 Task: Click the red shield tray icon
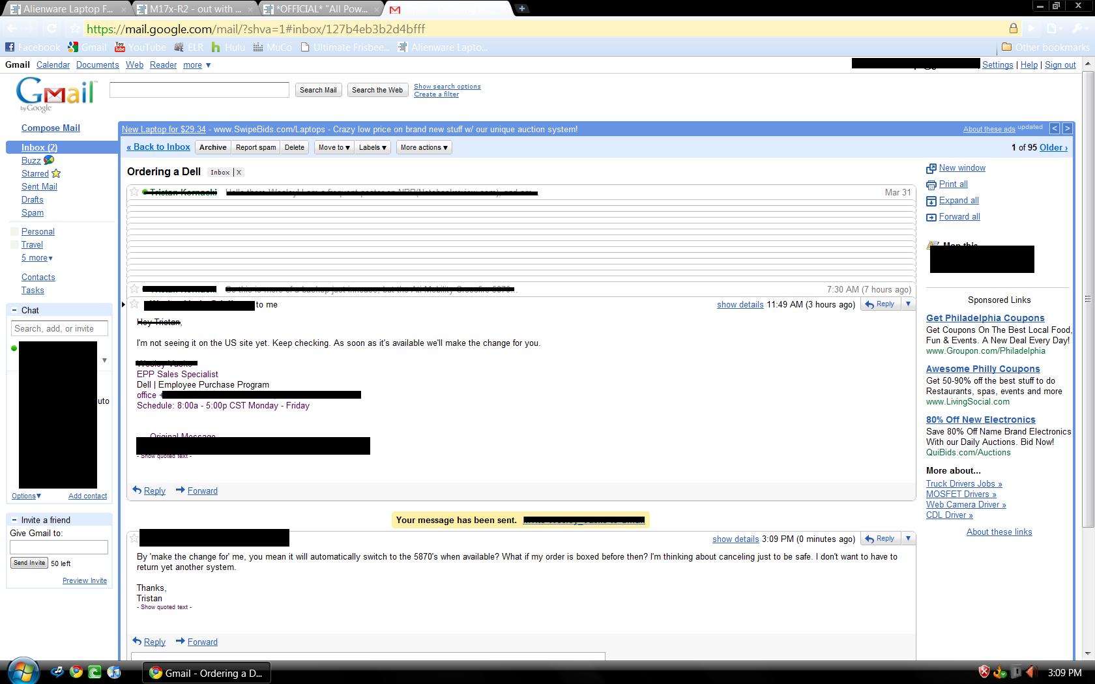click(984, 672)
